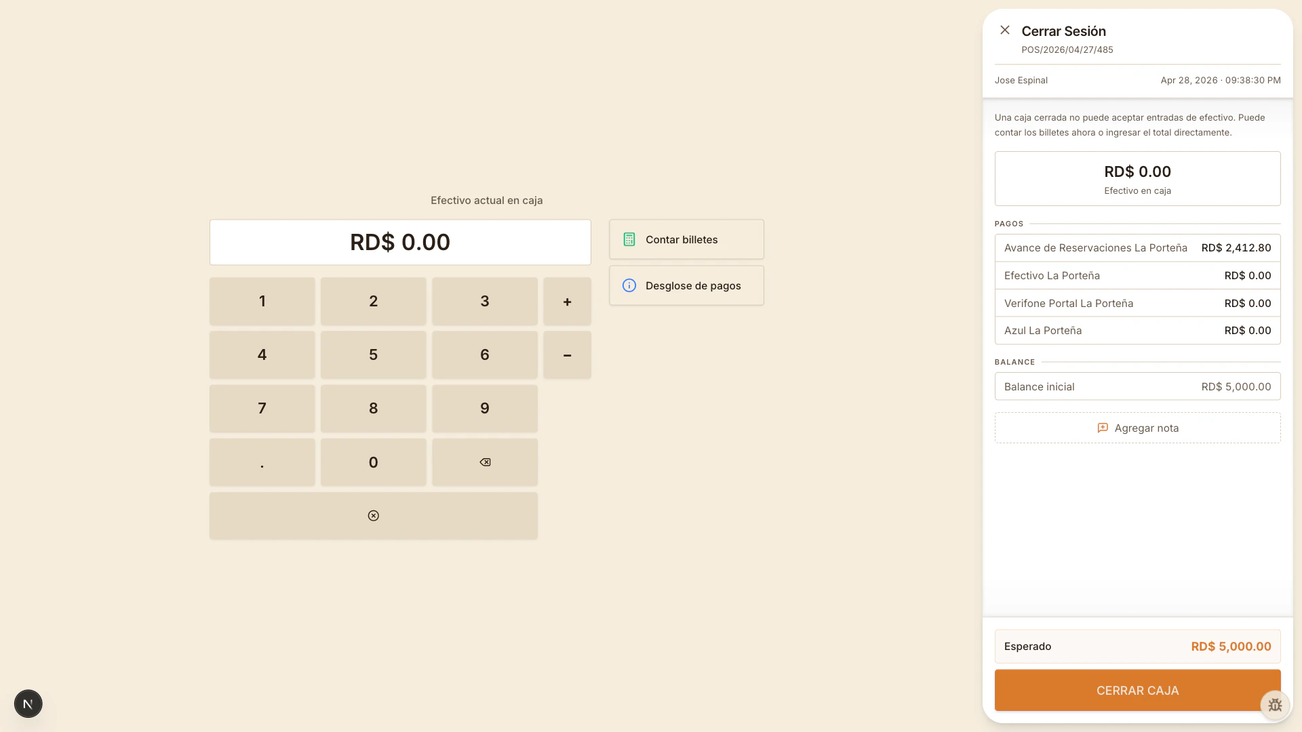The height and width of the screenshot is (732, 1302).
Task: Click the Balance inicial row
Action: [1138, 386]
